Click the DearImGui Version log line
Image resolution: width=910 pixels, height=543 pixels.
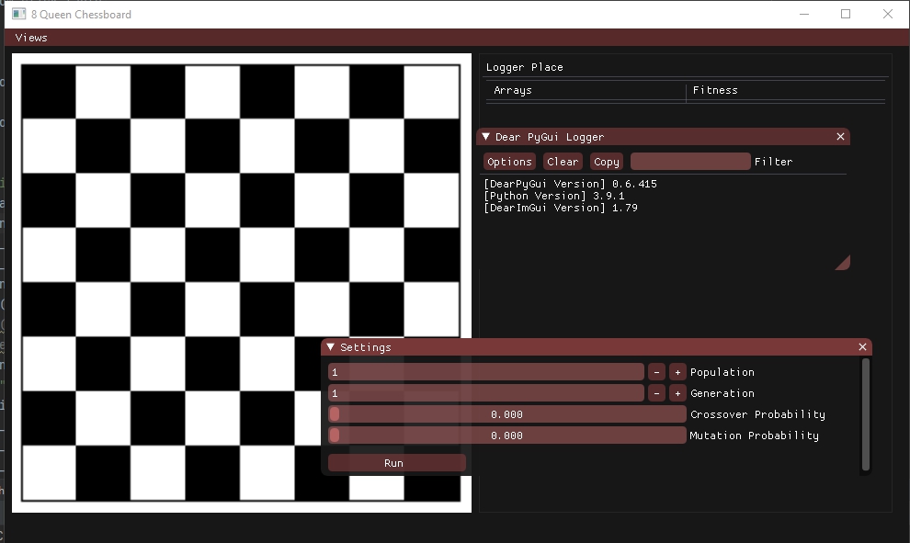[x=561, y=208]
